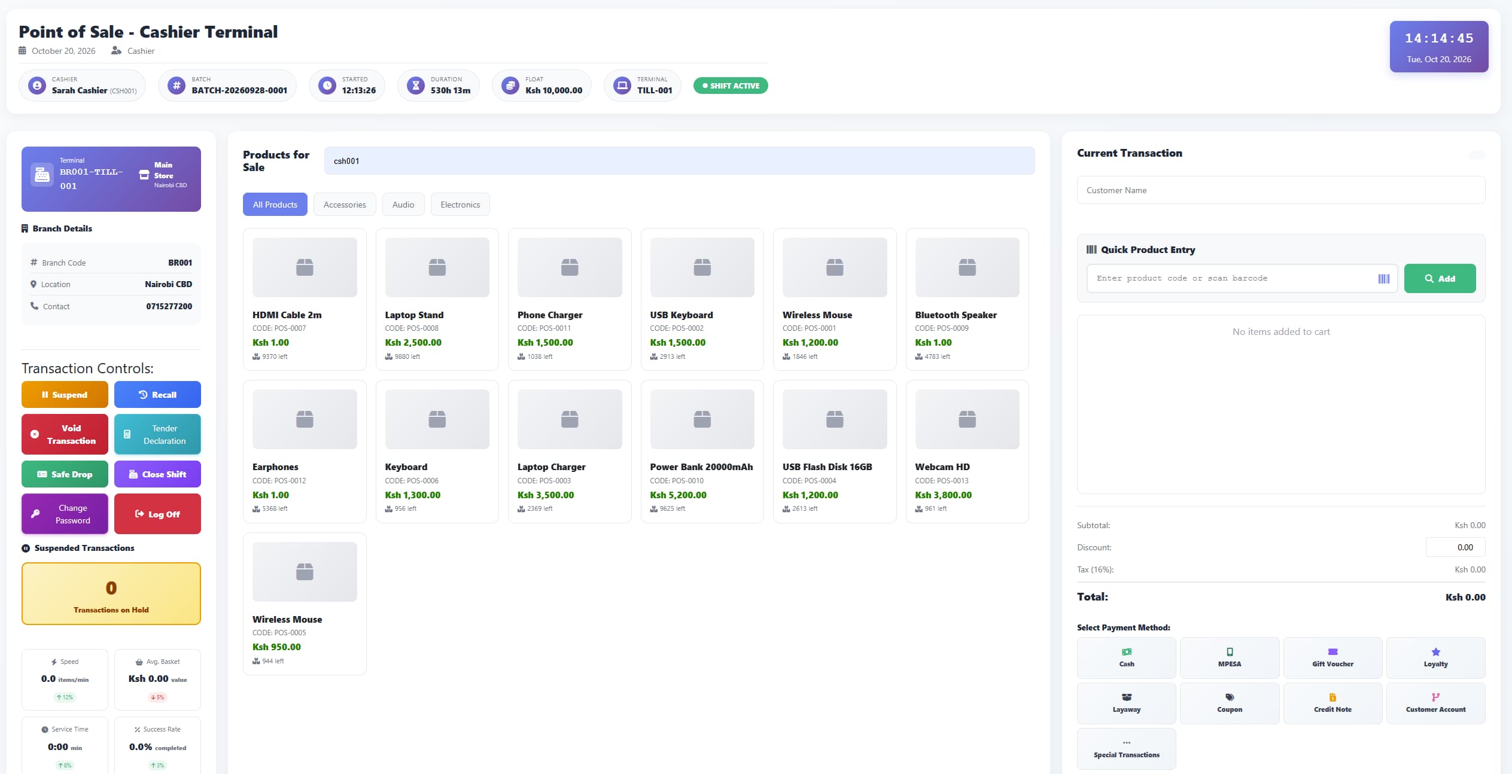Click the cash register icon on terminal card
Screen dimensions: 1512x774
[x=42, y=175]
